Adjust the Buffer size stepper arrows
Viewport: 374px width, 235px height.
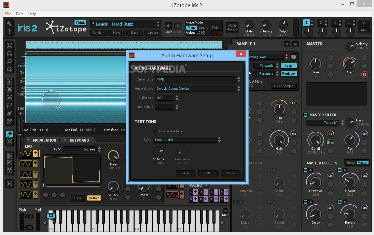(177, 98)
